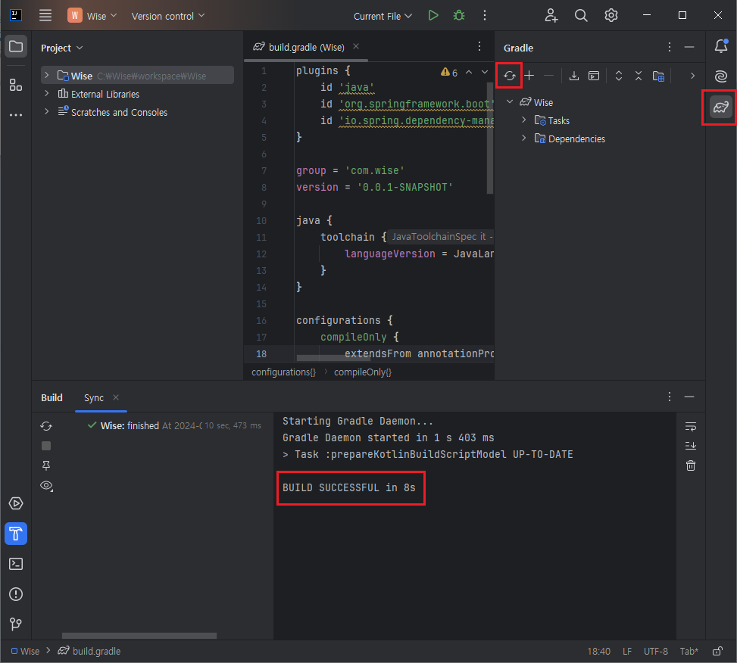Click the Gradle sync/reload projects icon
The width and height of the screenshot is (737, 663).
click(x=510, y=76)
